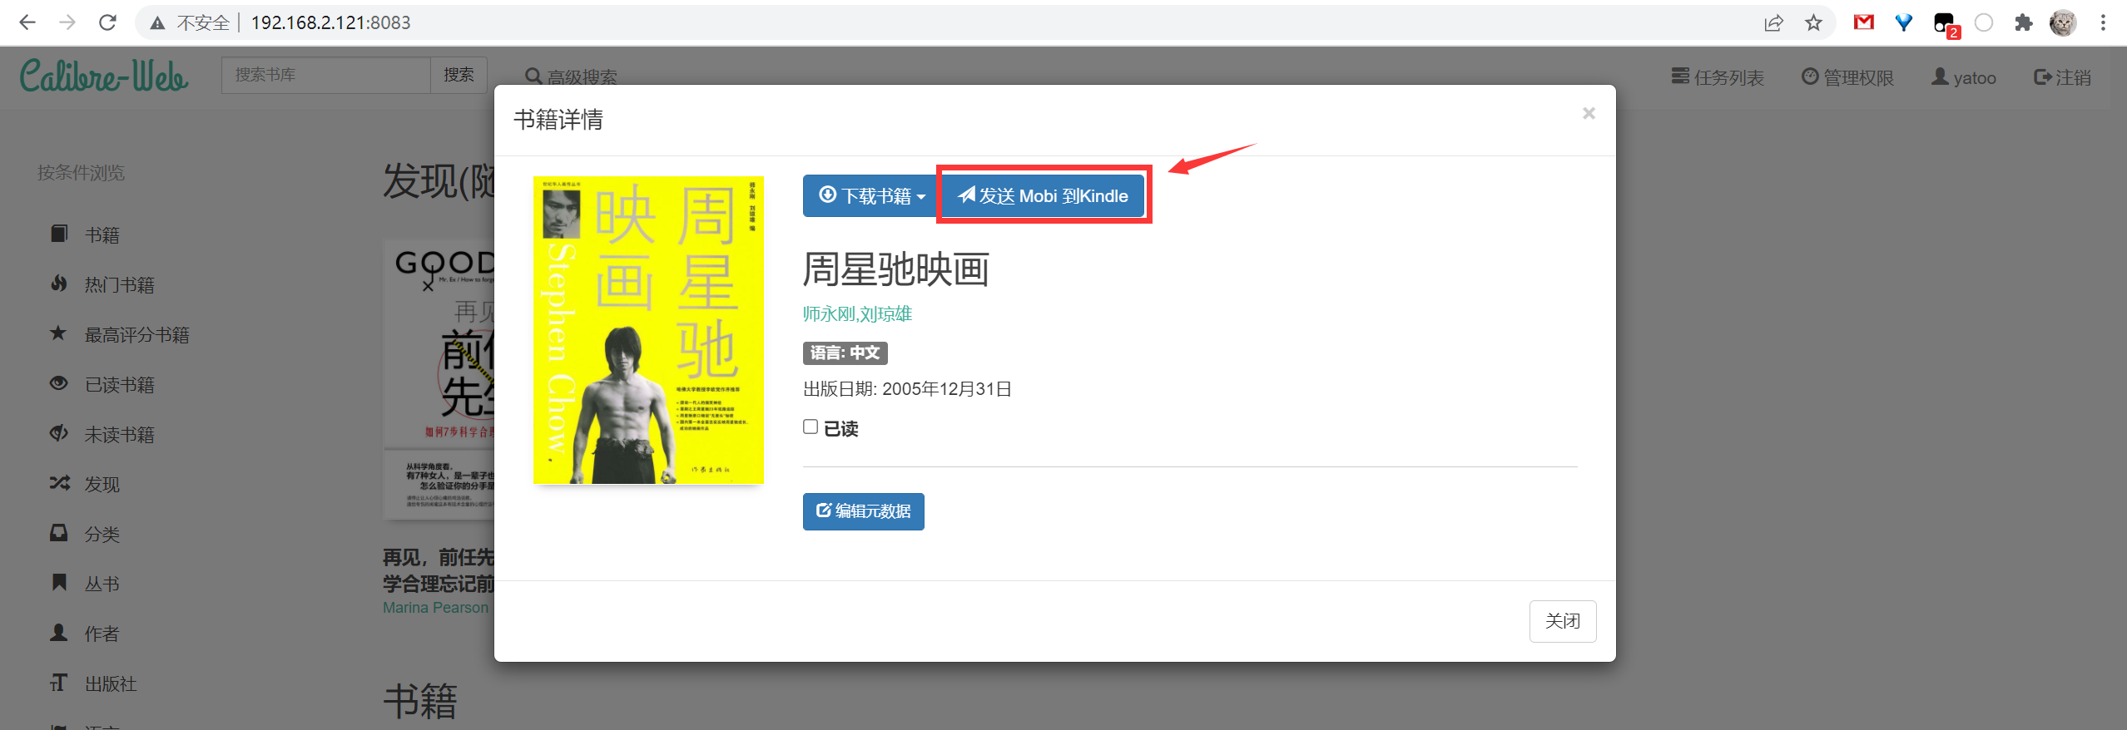Open the Extensions puzzle piece menu
This screenshot has width=2127, height=730.
click(2023, 23)
